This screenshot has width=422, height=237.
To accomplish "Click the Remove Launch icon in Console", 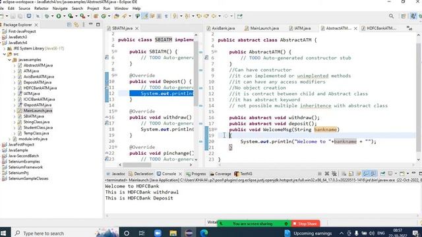I will [x=327, y=174].
